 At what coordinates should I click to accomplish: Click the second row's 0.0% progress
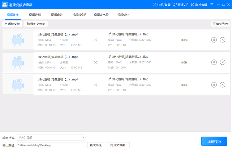[x=184, y=62]
